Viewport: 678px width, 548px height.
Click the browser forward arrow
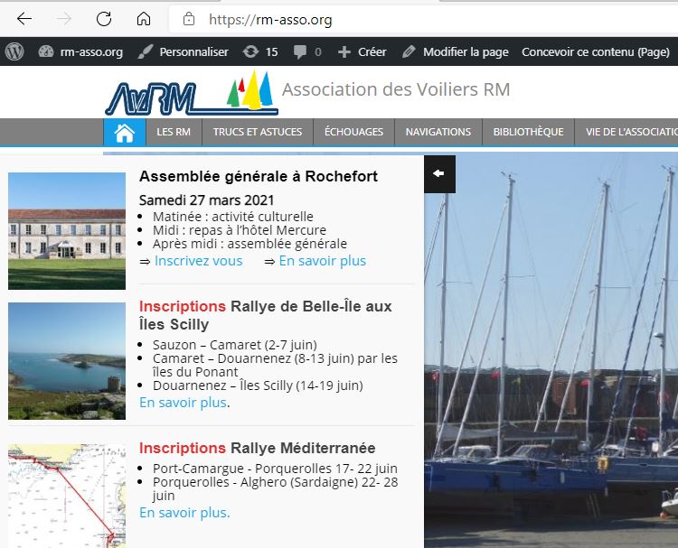[64, 19]
